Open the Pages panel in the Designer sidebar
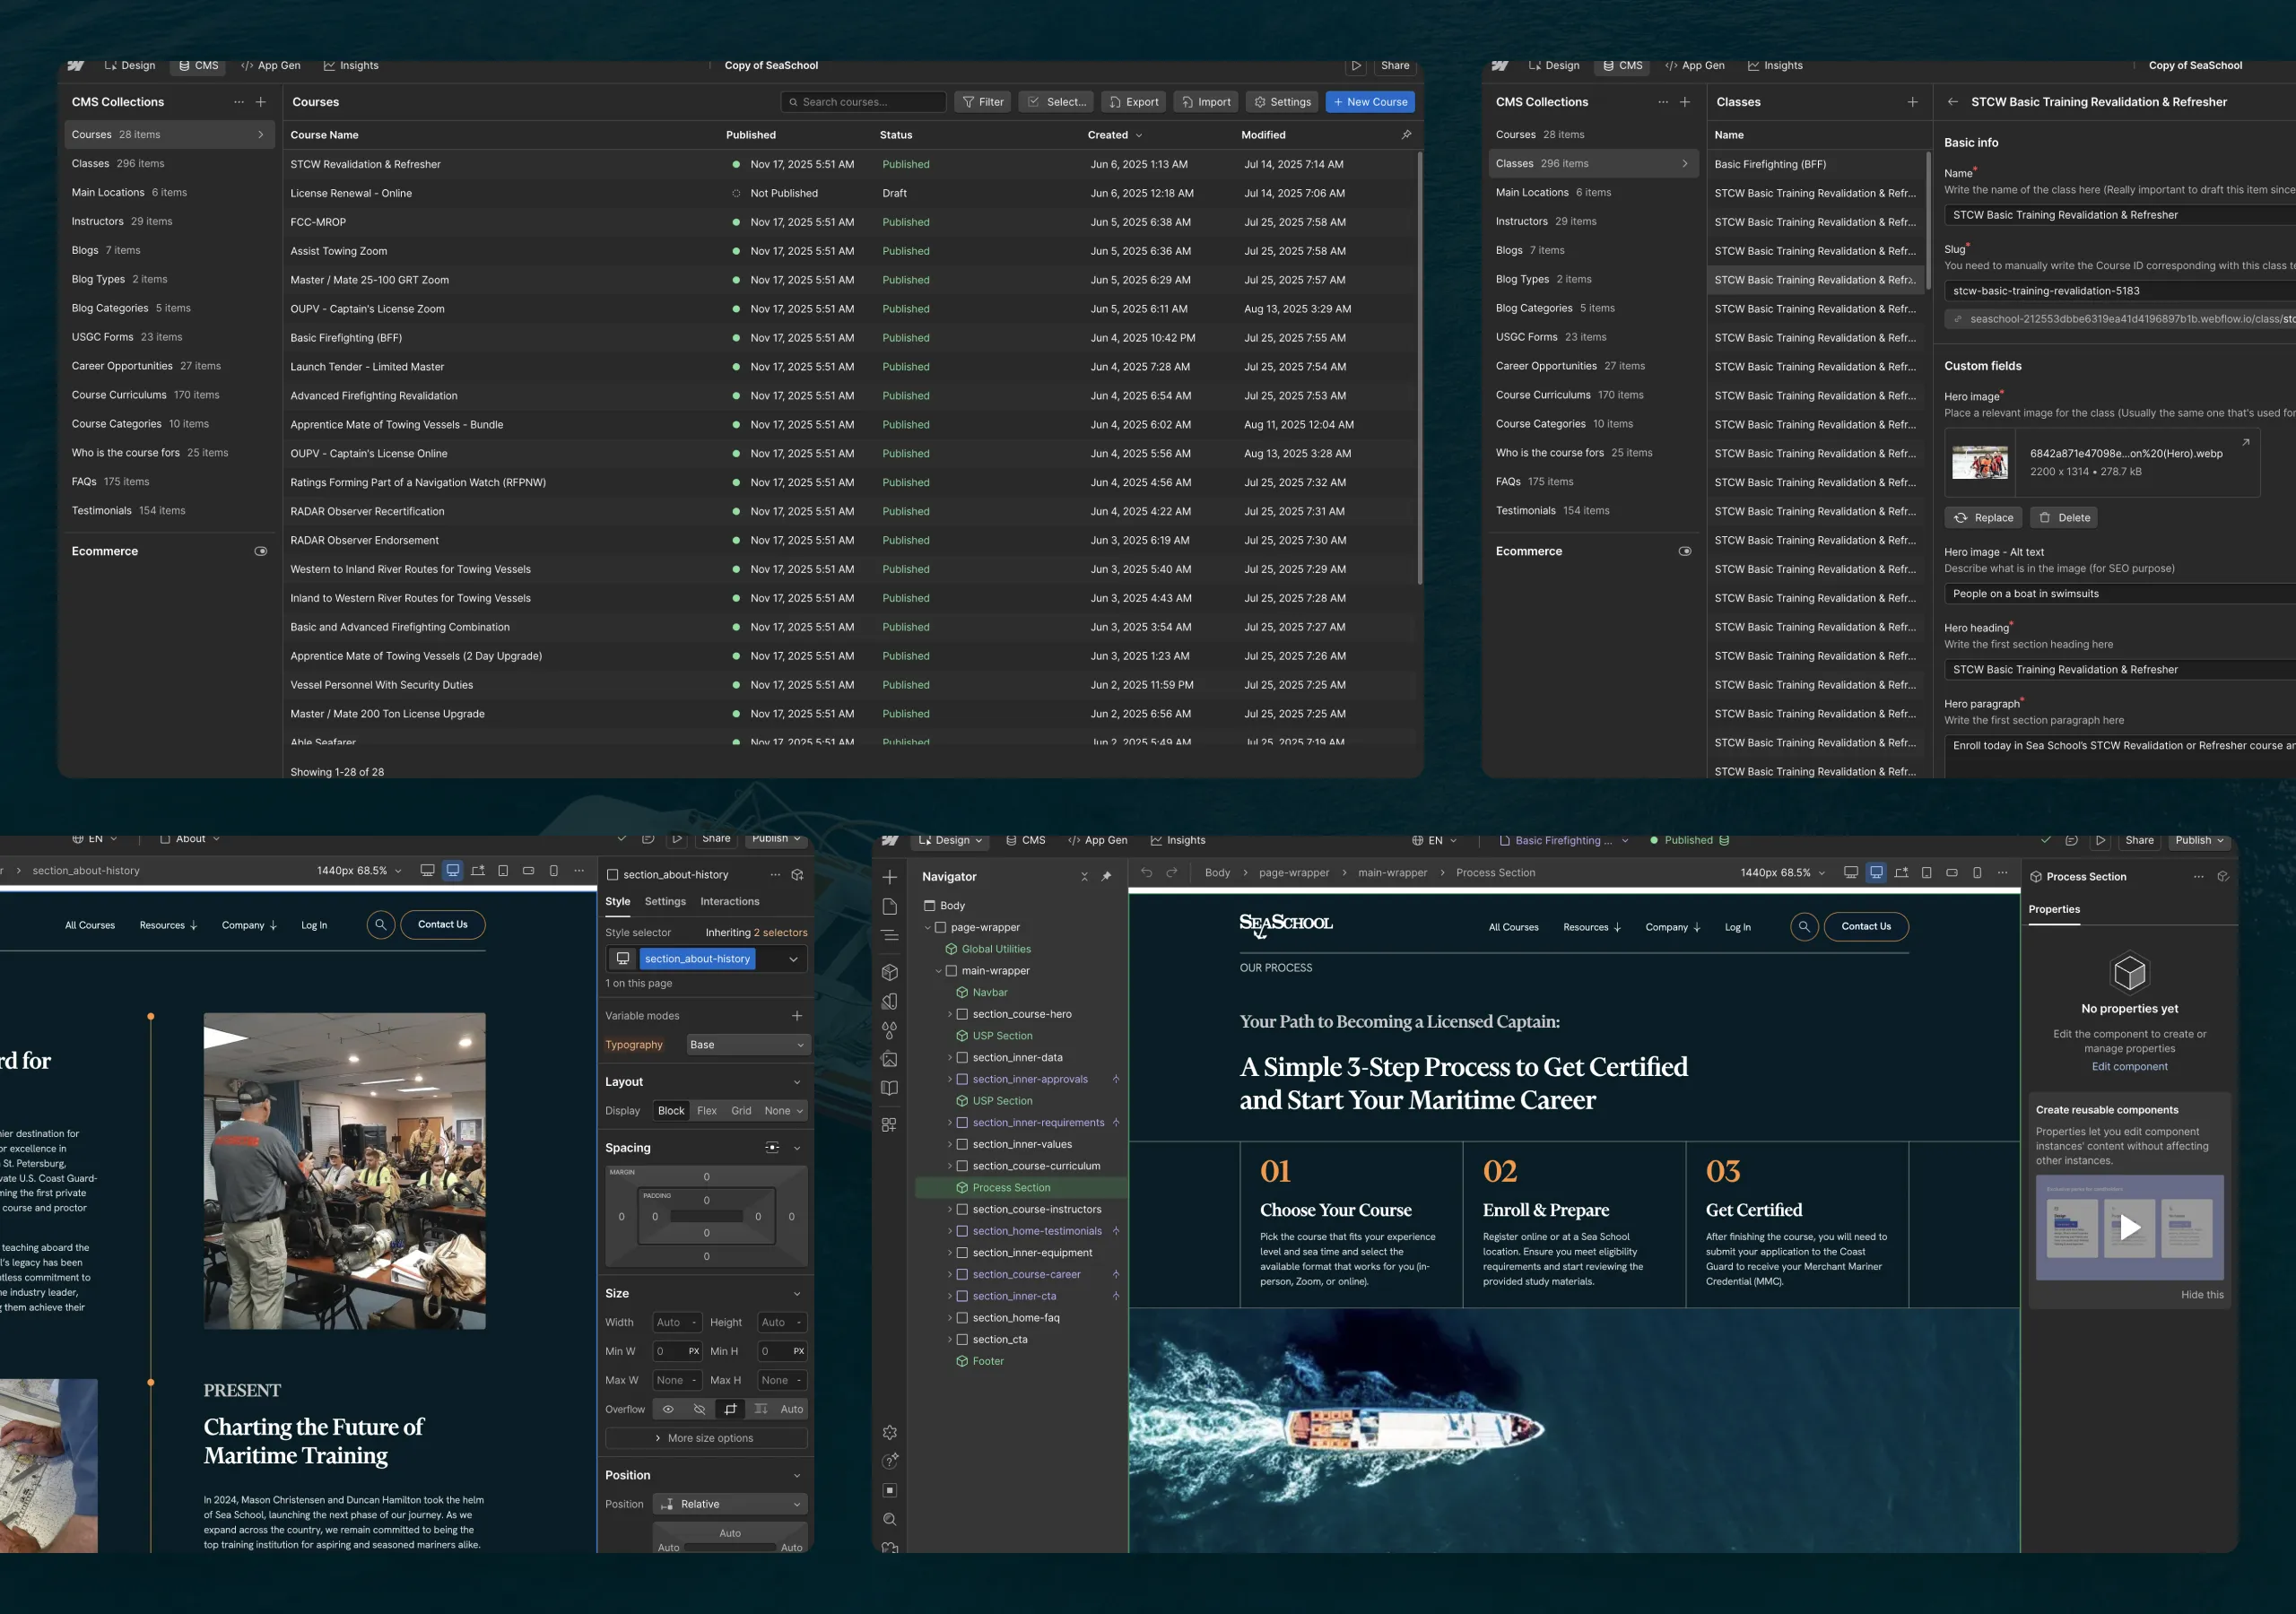The image size is (2296, 1614). coord(889,905)
